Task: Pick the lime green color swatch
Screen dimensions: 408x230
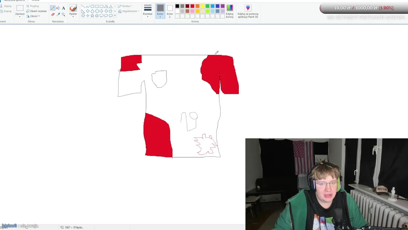Action: pos(208,11)
